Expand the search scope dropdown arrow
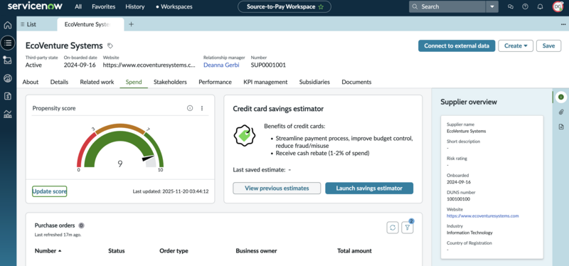Screen dimensions: 569x266 point(492,6)
